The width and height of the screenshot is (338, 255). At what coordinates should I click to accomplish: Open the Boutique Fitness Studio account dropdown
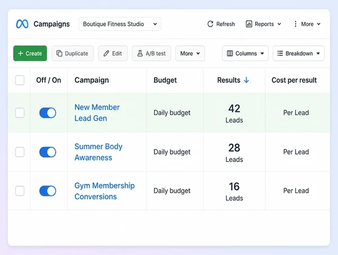(120, 24)
